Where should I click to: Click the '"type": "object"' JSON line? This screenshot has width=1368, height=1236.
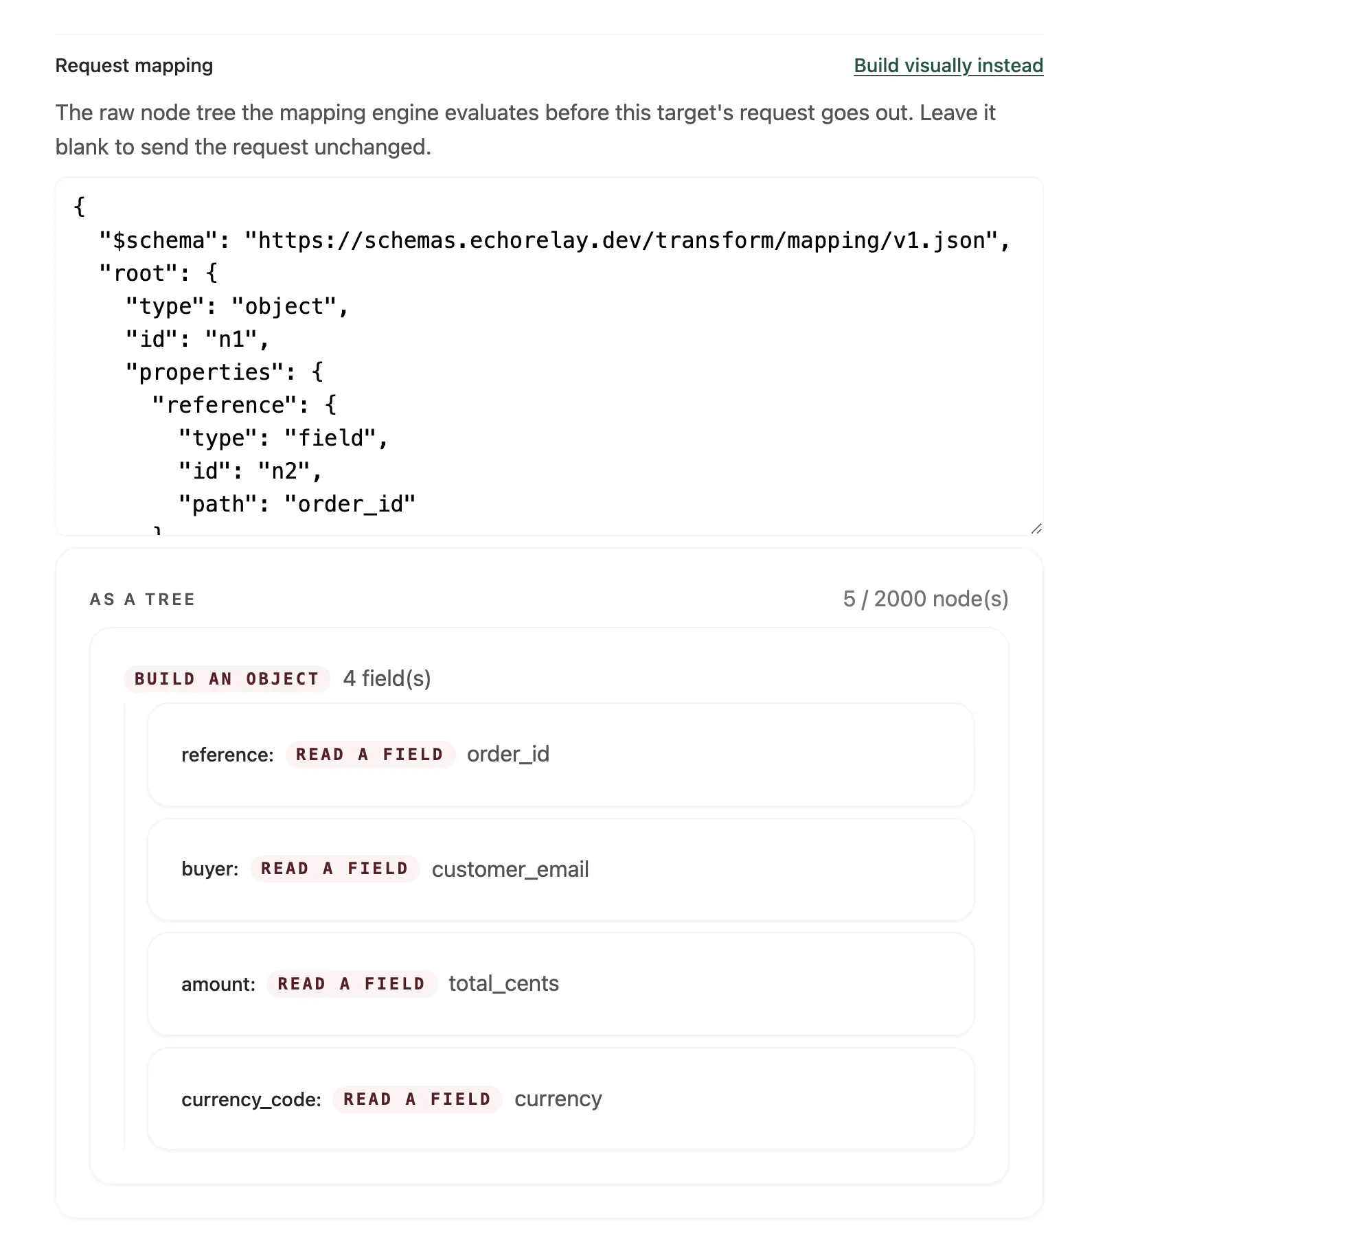point(237,306)
